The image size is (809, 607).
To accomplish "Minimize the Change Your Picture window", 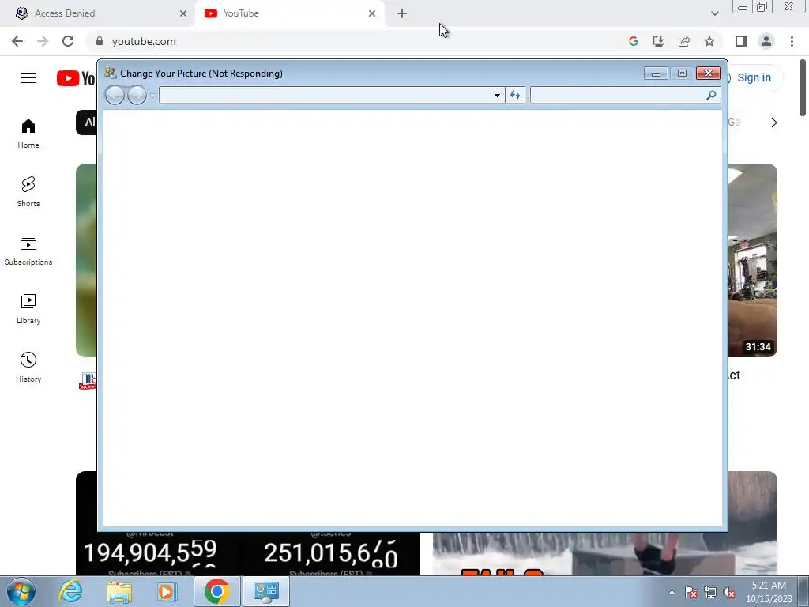I will pos(656,74).
